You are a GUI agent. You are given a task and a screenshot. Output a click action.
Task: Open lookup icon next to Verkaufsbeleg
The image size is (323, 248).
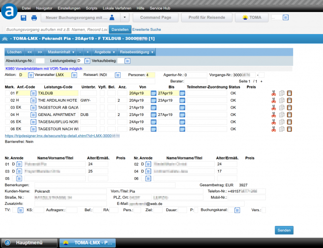coord(127,61)
